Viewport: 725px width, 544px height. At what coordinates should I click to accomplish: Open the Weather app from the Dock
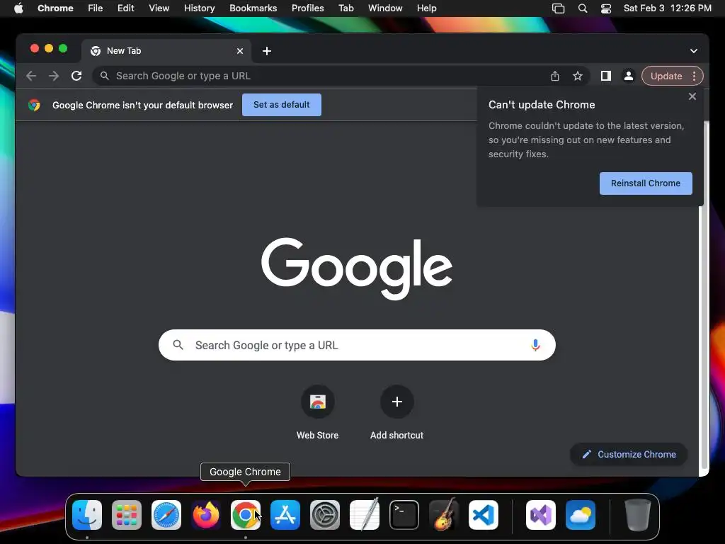pyautogui.click(x=581, y=515)
